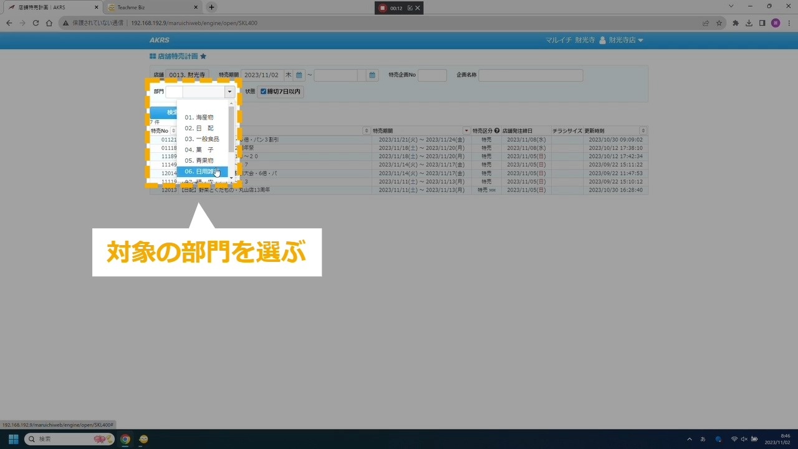The width and height of the screenshot is (798, 449).
Task: Click the favorite star beside 店舗特売計画
Action: [x=203, y=56]
